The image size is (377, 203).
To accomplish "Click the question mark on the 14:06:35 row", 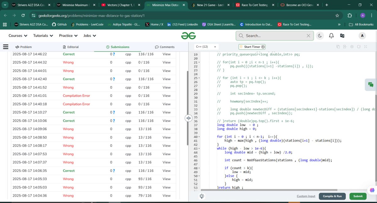I will coord(114,171).
